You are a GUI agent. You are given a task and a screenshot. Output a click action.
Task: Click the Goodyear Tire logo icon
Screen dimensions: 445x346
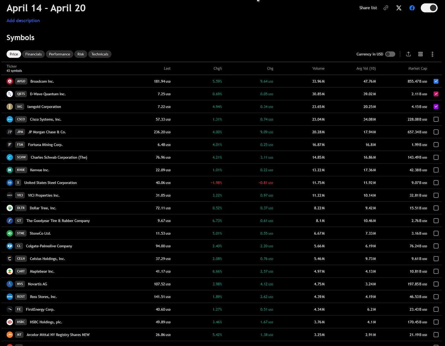(x=10, y=220)
